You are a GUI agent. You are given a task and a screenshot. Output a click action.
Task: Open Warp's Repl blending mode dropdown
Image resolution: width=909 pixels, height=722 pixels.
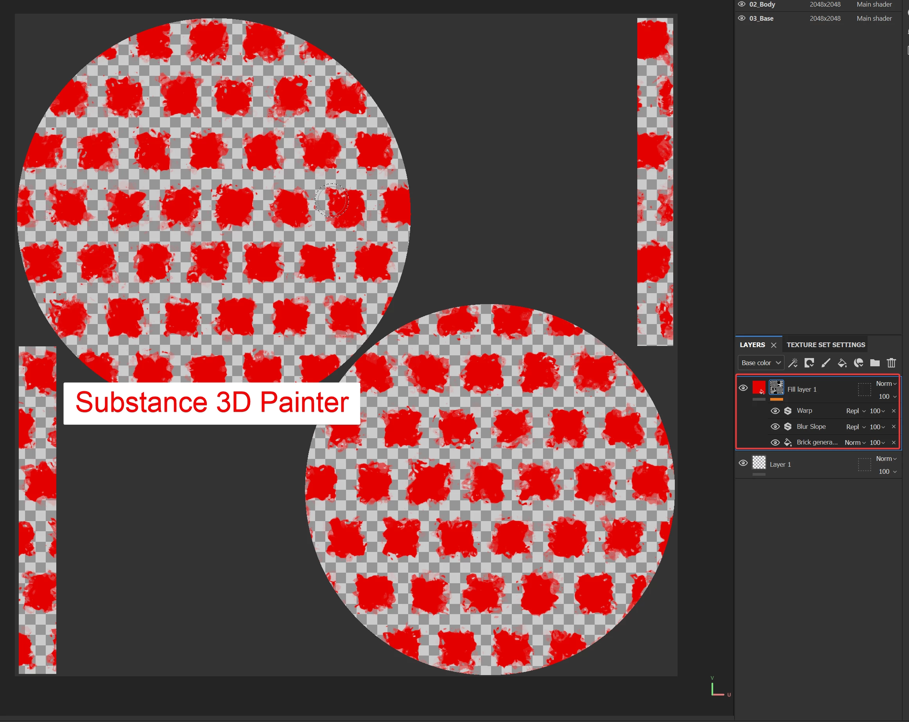pos(856,411)
